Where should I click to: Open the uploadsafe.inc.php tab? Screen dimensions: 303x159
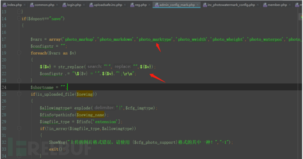(x=108, y=5)
